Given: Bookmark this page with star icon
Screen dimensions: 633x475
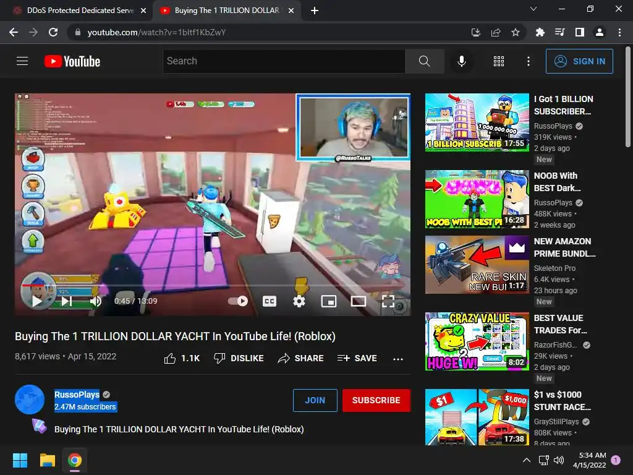Looking at the screenshot, I should pyautogui.click(x=515, y=32).
